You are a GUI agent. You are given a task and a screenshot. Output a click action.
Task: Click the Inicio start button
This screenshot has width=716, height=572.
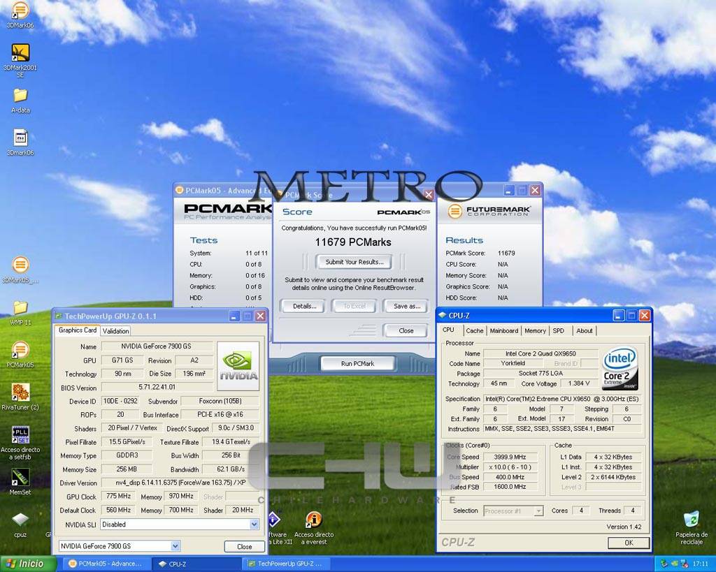[x=27, y=564]
